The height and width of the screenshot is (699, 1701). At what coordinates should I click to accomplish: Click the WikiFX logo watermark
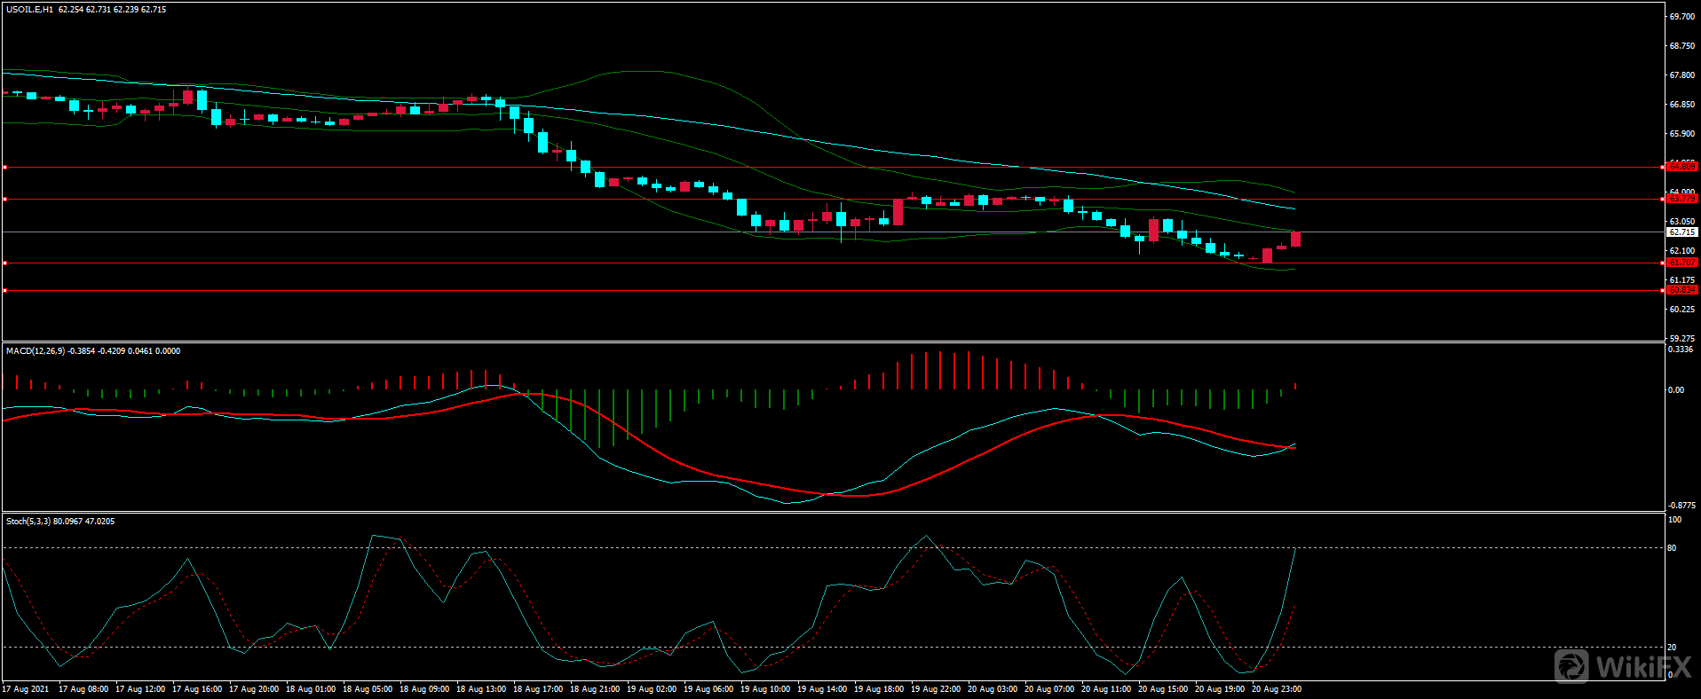pos(1623,666)
